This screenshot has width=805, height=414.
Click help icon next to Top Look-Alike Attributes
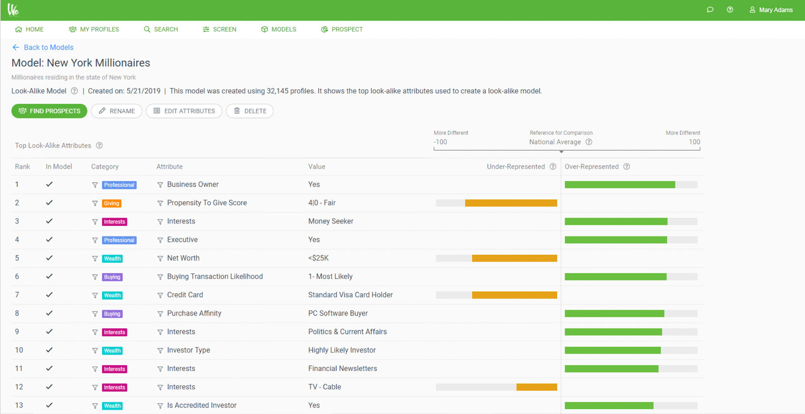pos(100,145)
